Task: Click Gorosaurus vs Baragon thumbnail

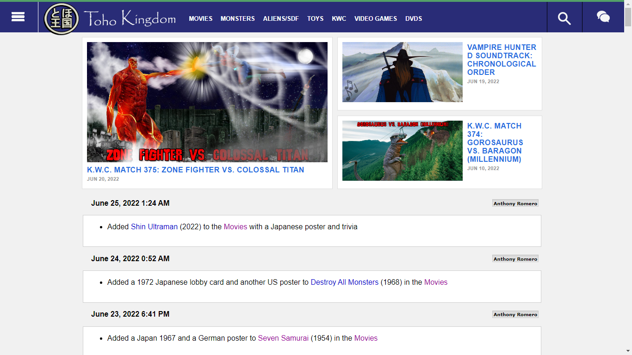Action: pos(403,151)
